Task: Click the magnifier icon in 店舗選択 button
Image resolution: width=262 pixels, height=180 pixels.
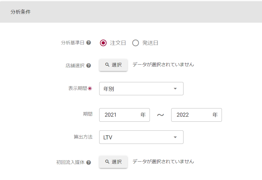Action: click(107, 65)
